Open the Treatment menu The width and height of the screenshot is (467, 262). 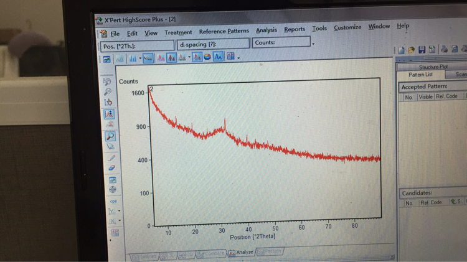(178, 32)
